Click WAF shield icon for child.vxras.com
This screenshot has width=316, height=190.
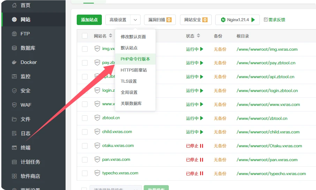(97, 132)
